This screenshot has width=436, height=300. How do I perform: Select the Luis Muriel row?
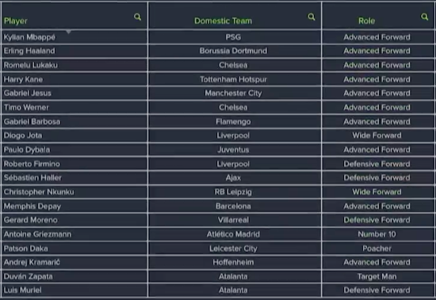click(x=218, y=291)
